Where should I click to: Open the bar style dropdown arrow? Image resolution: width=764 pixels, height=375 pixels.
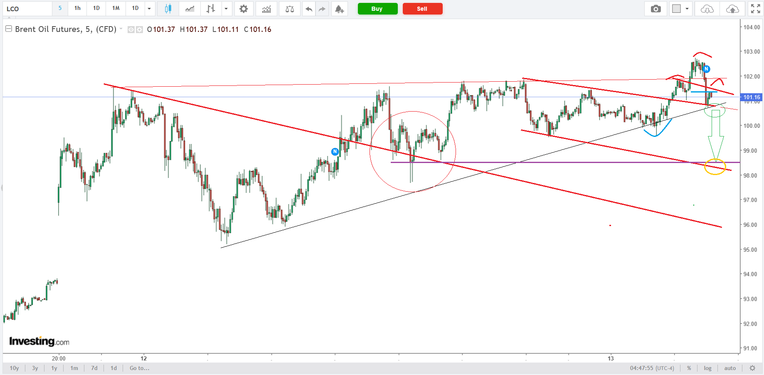pyautogui.click(x=226, y=9)
